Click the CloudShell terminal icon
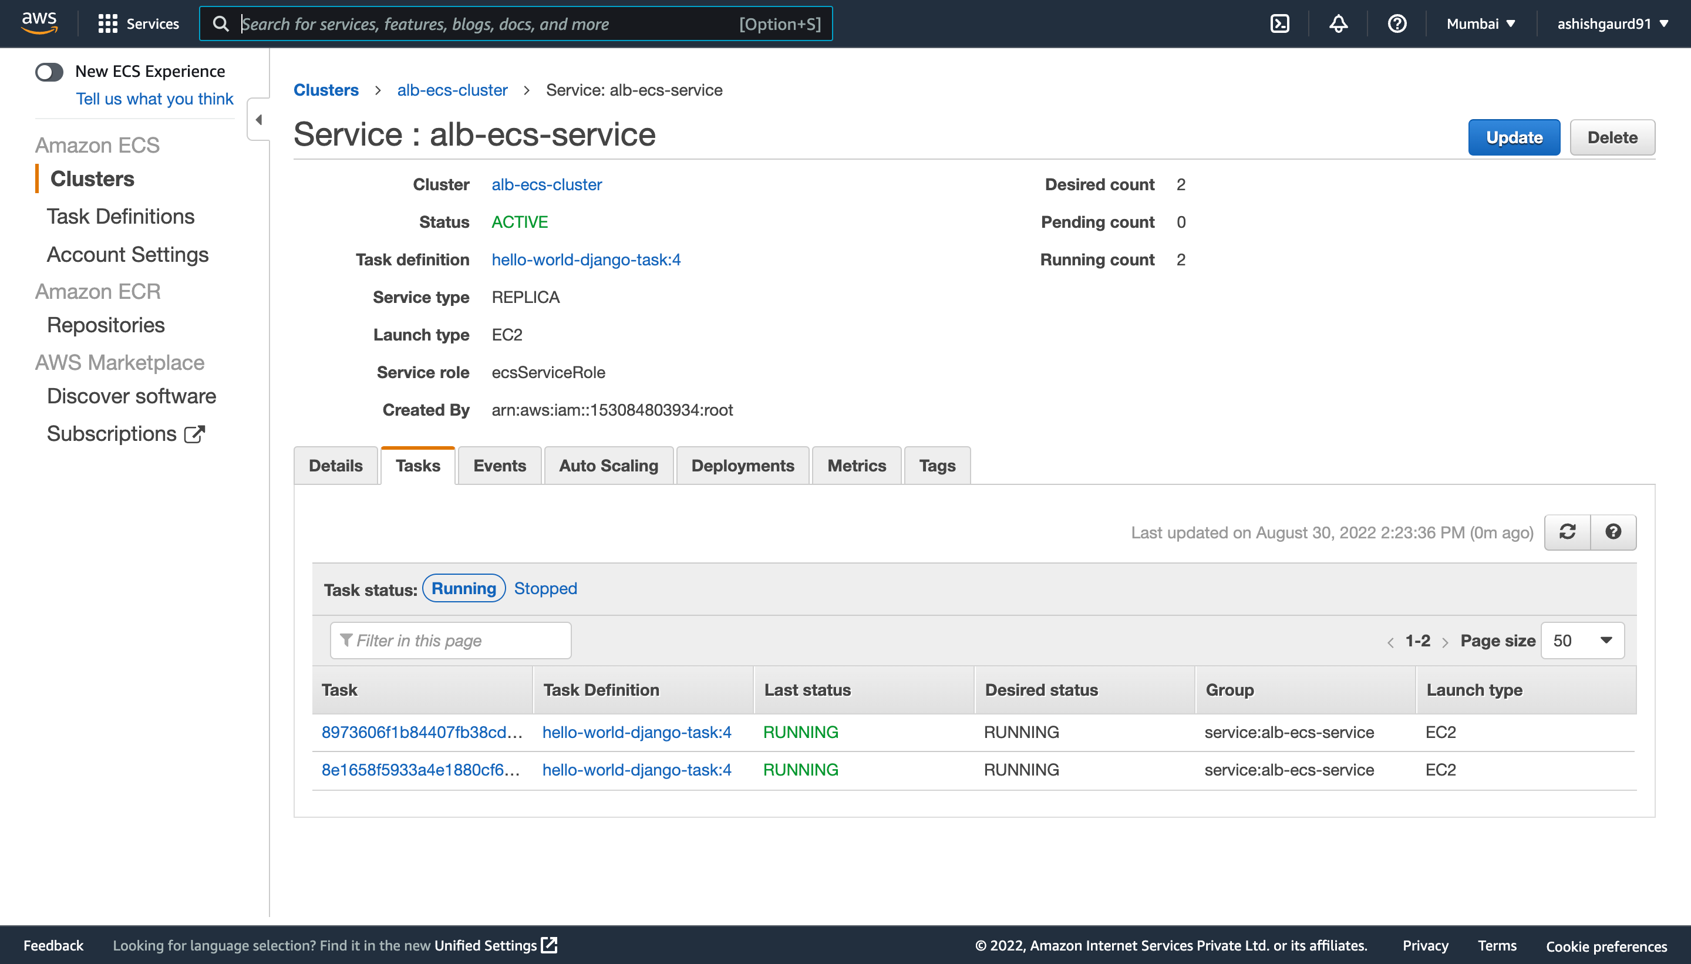 (x=1280, y=23)
